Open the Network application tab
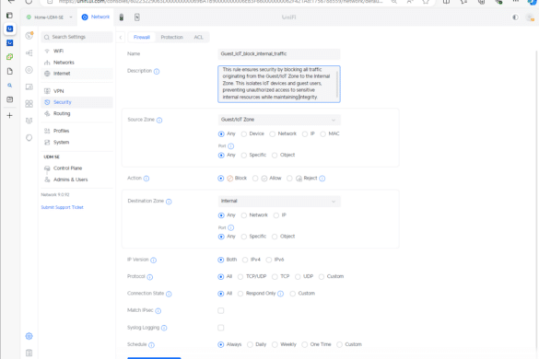Image resolution: width=539 pixels, height=359 pixels. pos(96,17)
